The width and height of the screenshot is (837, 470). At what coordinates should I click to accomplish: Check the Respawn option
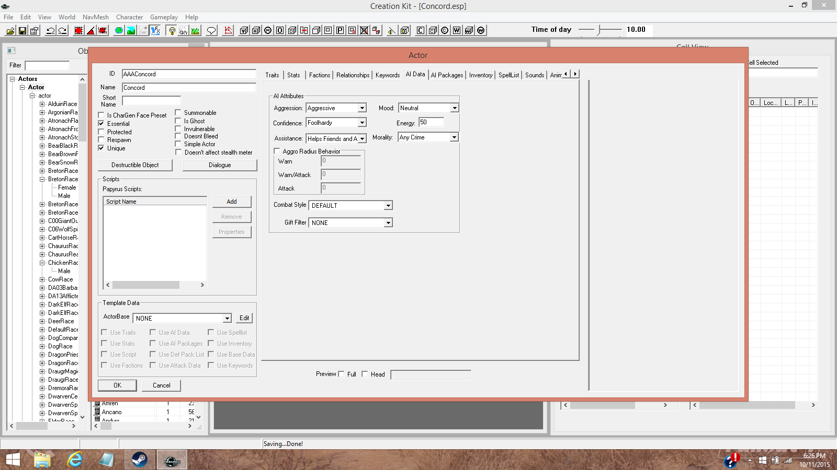click(x=101, y=140)
